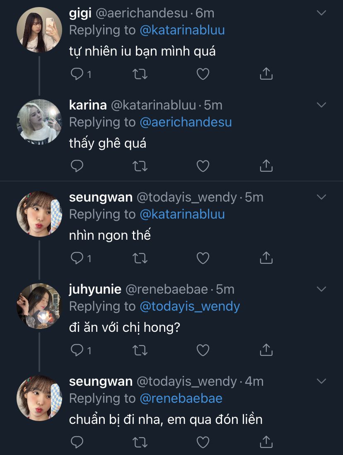View gigi's profile picture
343x455 pixels.
[39, 30]
